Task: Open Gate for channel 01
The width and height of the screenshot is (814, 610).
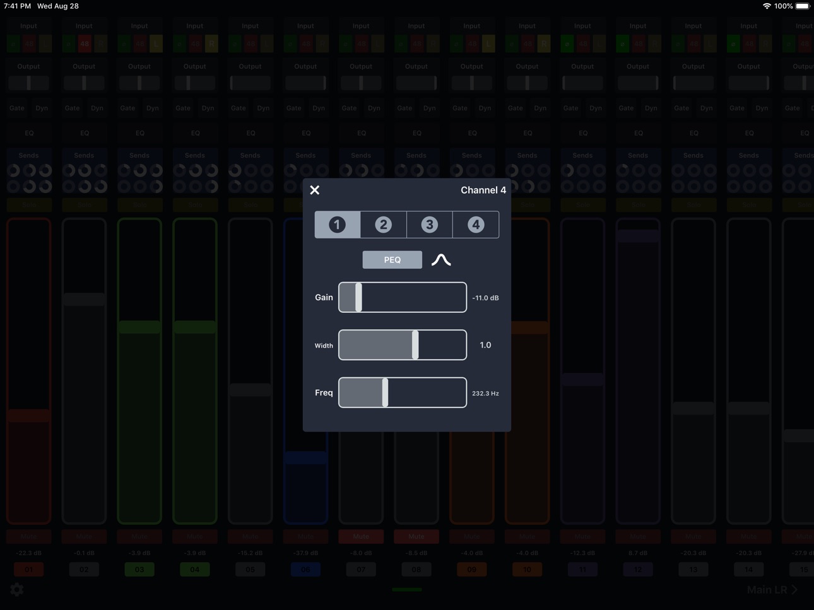Action: click(17, 108)
